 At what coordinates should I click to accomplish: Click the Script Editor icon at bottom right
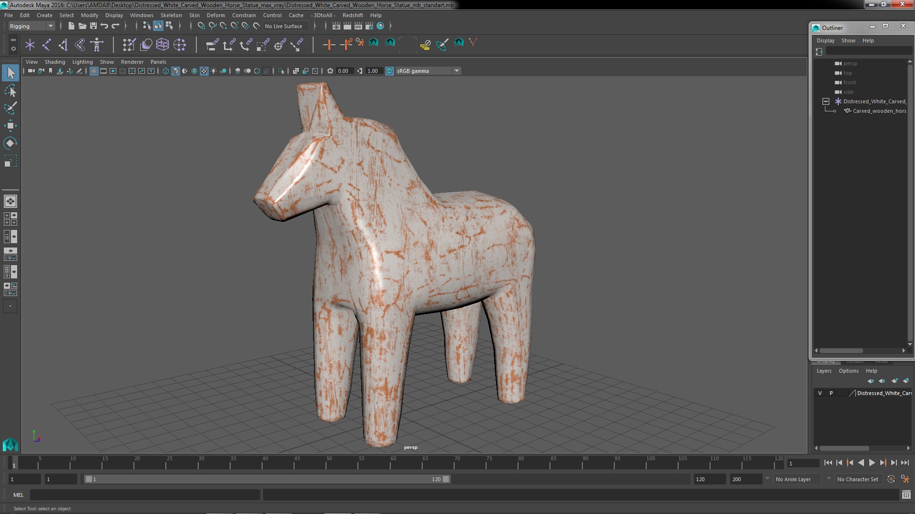point(906,495)
